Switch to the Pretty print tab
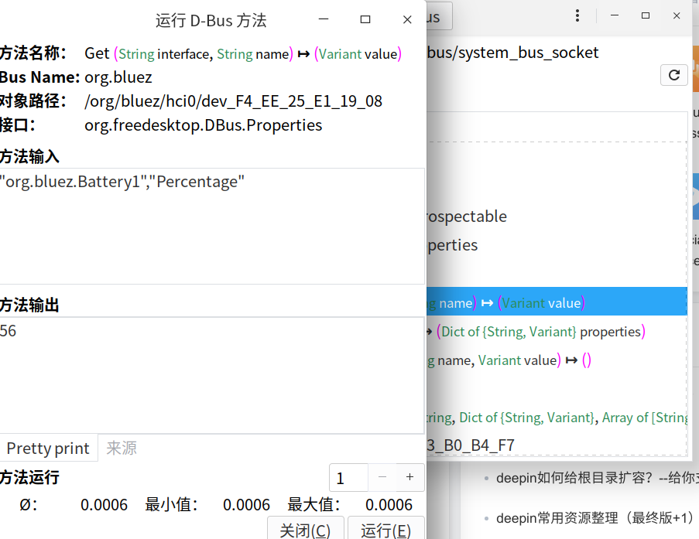Screen dimensions: 699x539 click(x=48, y=448)
